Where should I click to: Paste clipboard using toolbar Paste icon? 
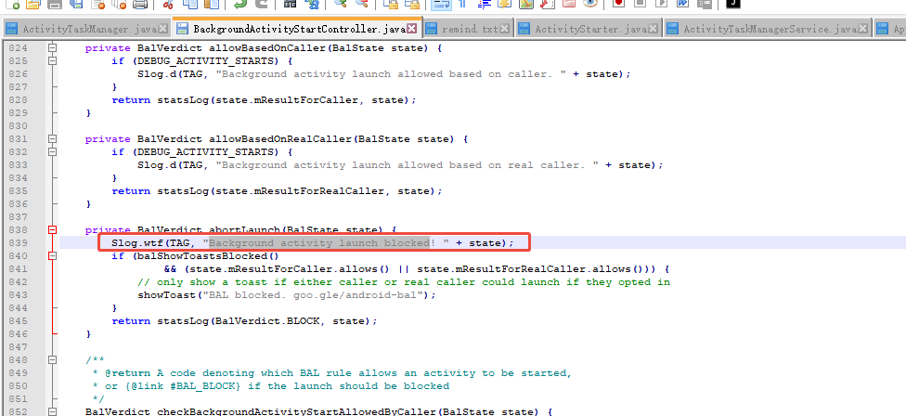212,4
